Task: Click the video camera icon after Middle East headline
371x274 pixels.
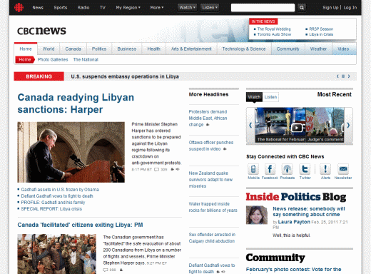Action: [x=208, y=125]
